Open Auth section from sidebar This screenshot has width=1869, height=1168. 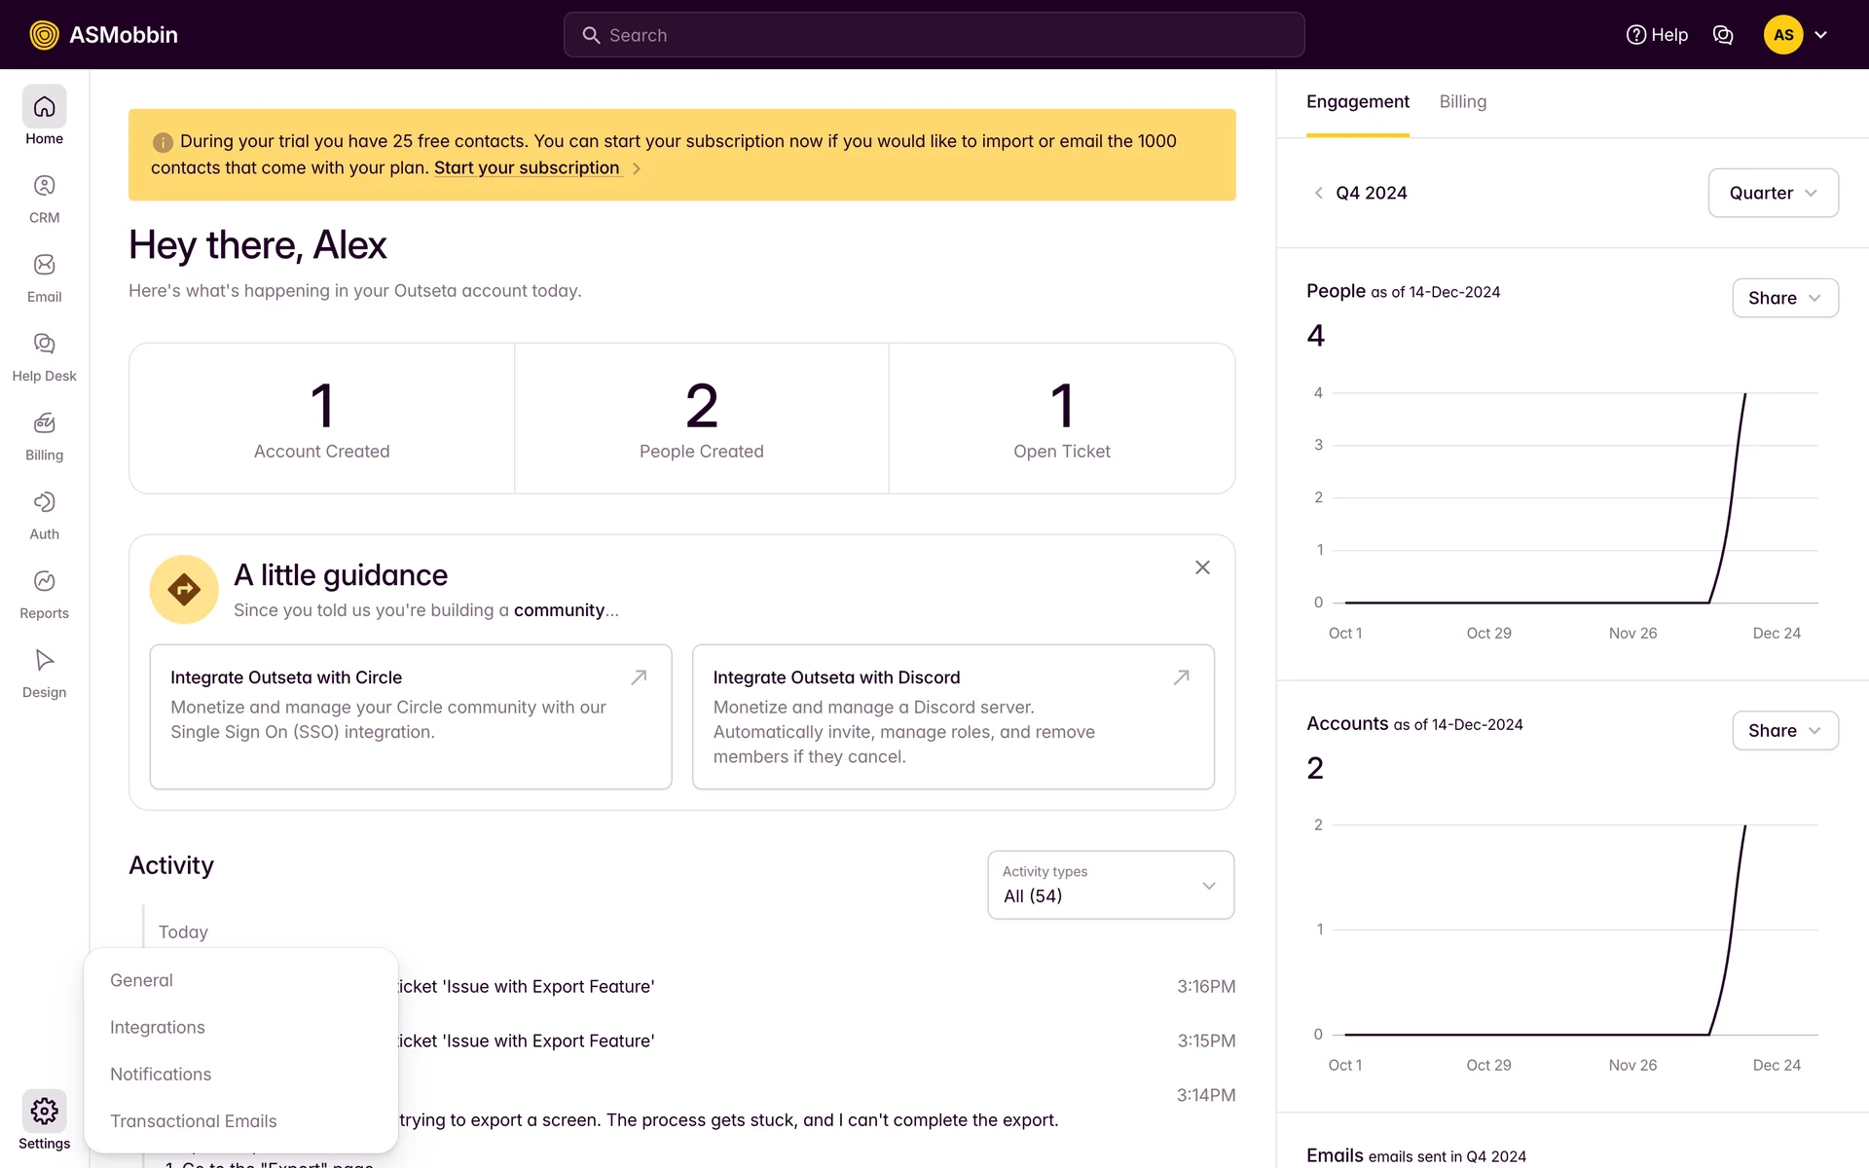tap(44, 515)
